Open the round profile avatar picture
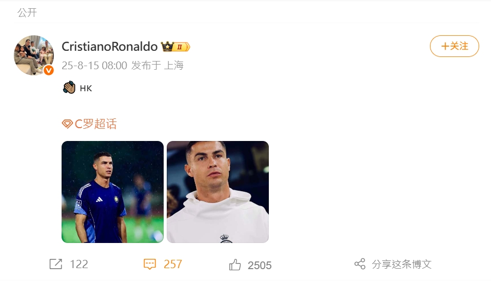The width and height of the screenshot is (491, 284). coord(33,55)
